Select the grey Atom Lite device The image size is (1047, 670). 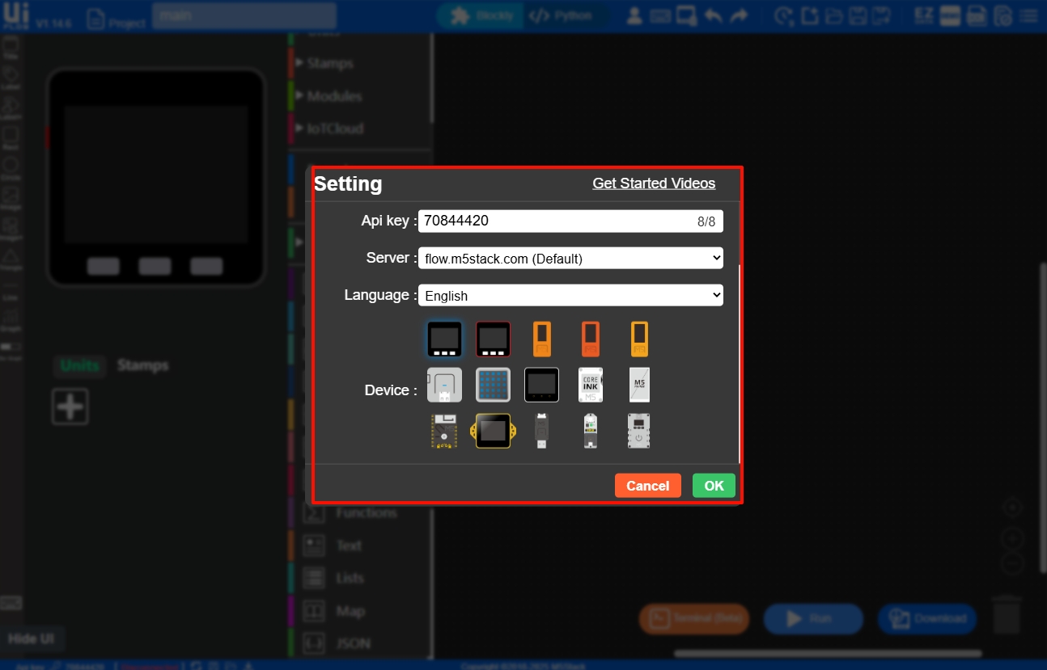(x=444, y=385)
